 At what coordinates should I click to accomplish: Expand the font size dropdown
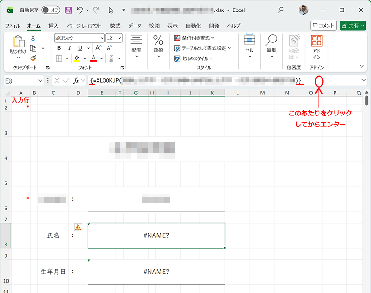[x=119, y=38]
